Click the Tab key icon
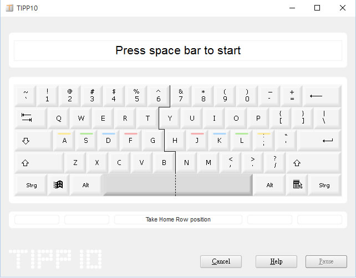356x278 pixels. (31, 118)
